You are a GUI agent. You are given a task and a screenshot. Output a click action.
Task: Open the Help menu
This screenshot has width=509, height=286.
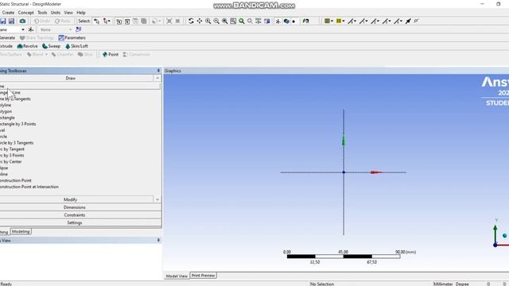click(81, 13)
